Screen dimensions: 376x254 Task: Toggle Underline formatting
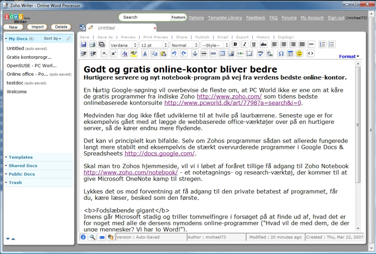[x=254, y=45]
